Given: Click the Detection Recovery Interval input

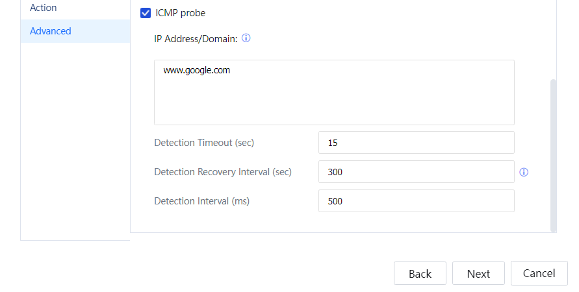Looking at the screenshot, I should click(x=416, y=172).
